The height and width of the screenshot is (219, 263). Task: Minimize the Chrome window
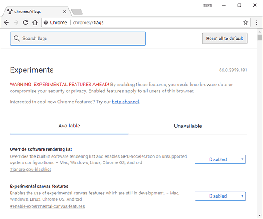click(x=224, y=5)
